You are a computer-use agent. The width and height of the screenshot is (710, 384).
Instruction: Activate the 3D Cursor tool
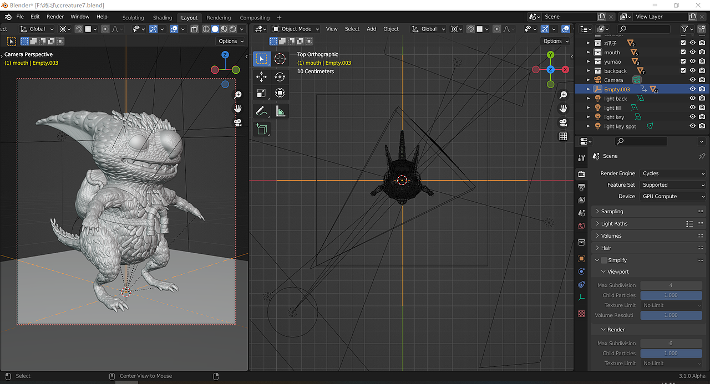tap(280, 59)
